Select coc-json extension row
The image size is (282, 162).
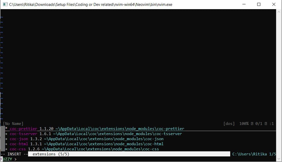tap(138, 139)
